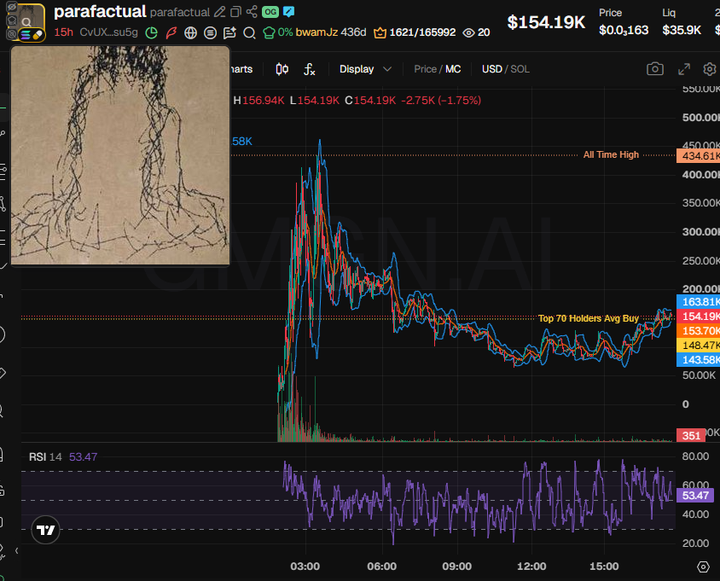
Task: Select SOL denomination
Action: pyautogui.click(x=520, y=69)
